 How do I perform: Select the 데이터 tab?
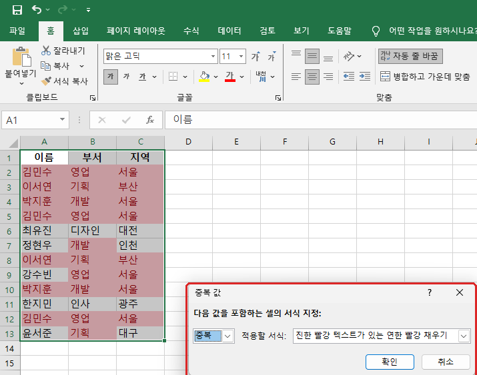[x=229, y=31]
